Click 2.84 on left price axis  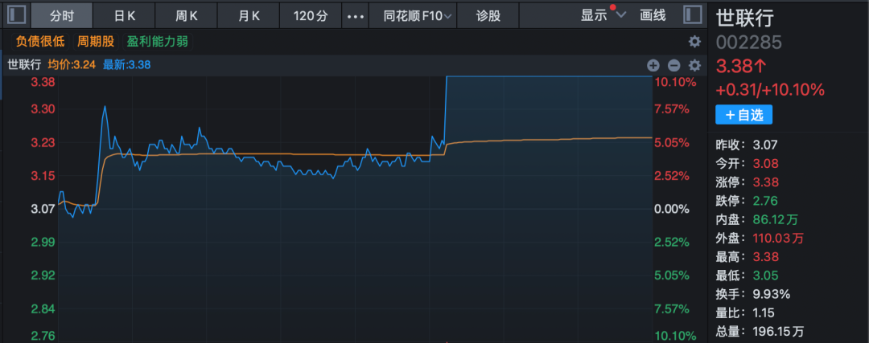click(43, 308)
